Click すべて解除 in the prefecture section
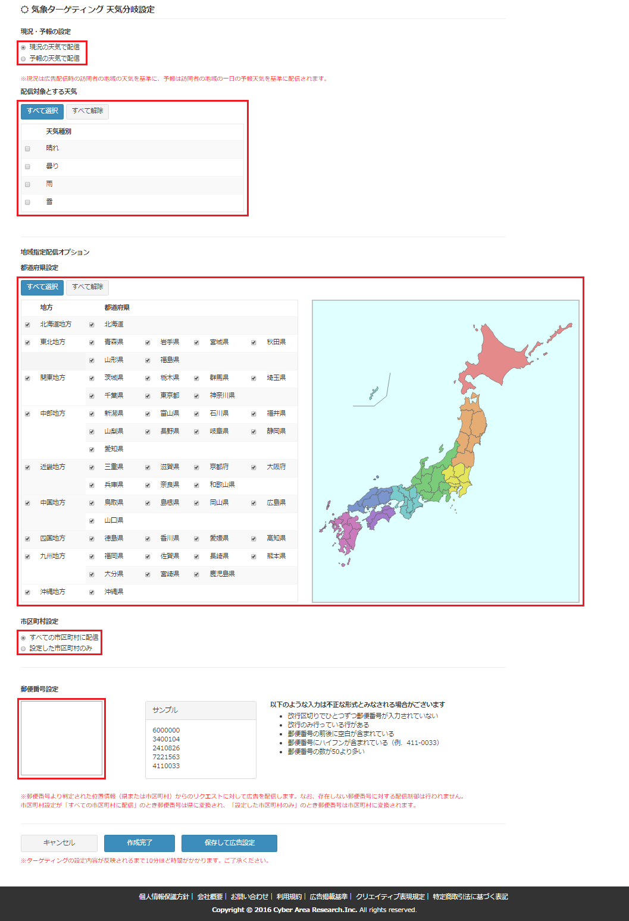The height and width of the screenshot is (921, 629). 87,287
